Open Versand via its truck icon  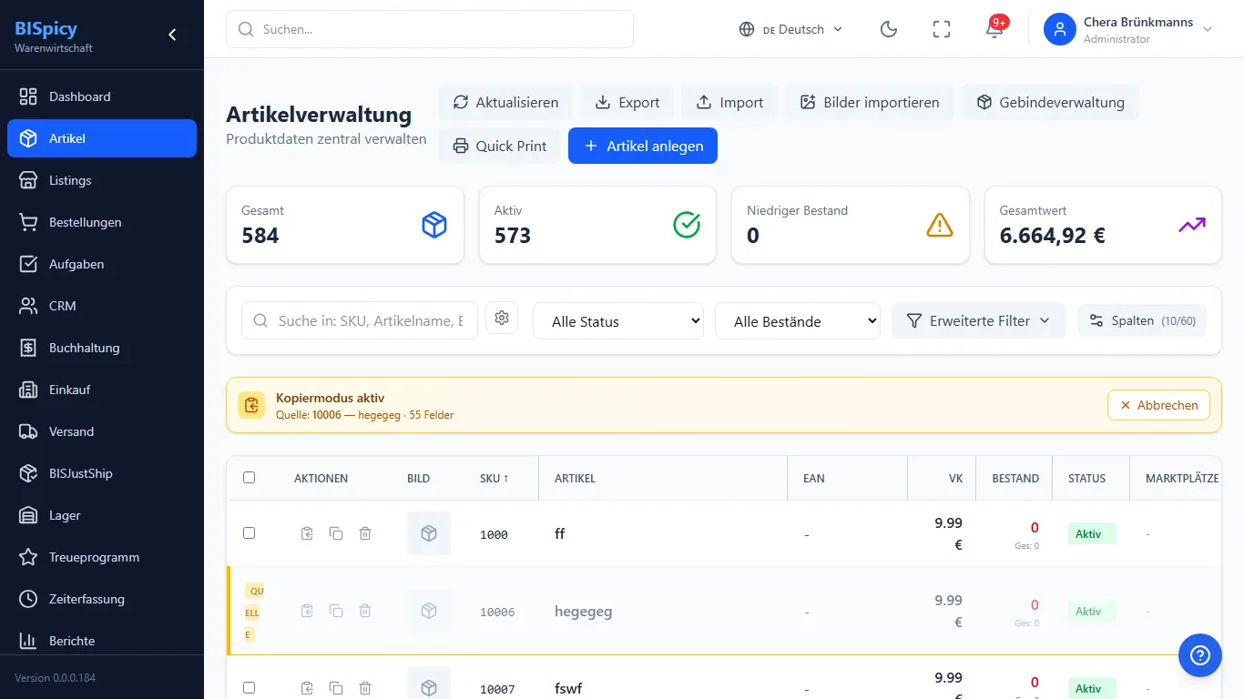[x=28, y=431]
